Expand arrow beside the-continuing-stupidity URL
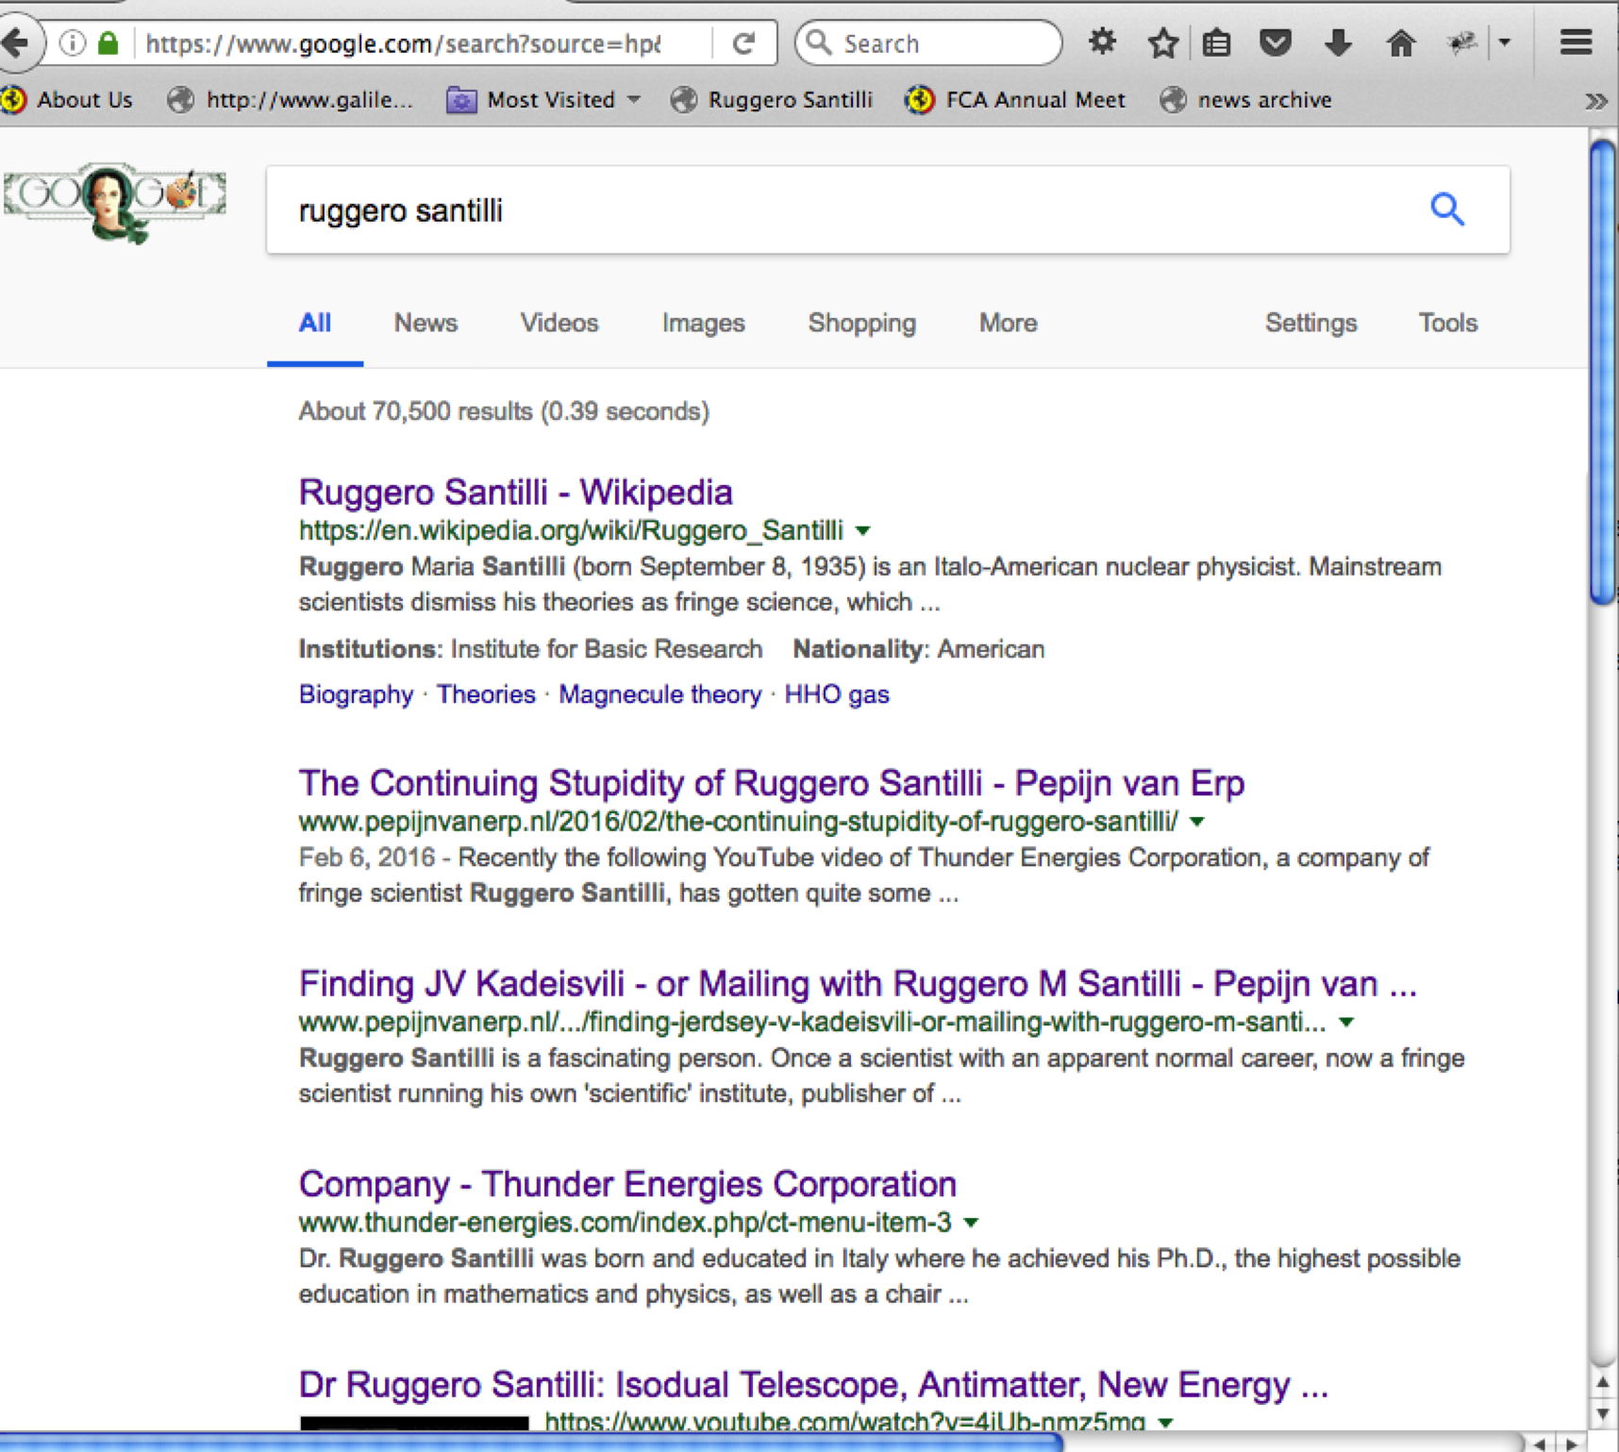1619x1452 pixels. click(x=1197, y=822)
